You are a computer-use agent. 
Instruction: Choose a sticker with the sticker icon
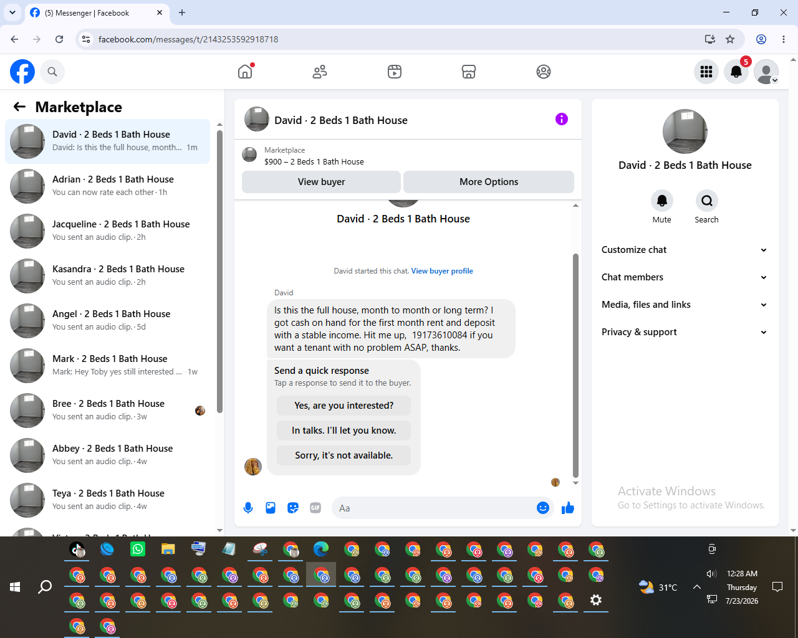coord(293,508)
